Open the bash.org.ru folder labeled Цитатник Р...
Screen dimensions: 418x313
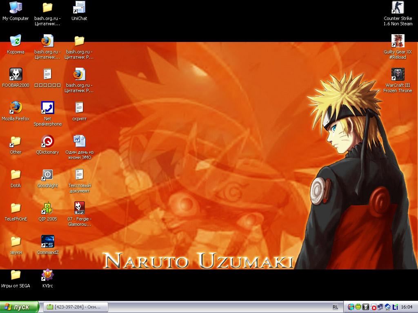(x=79, y=47)
